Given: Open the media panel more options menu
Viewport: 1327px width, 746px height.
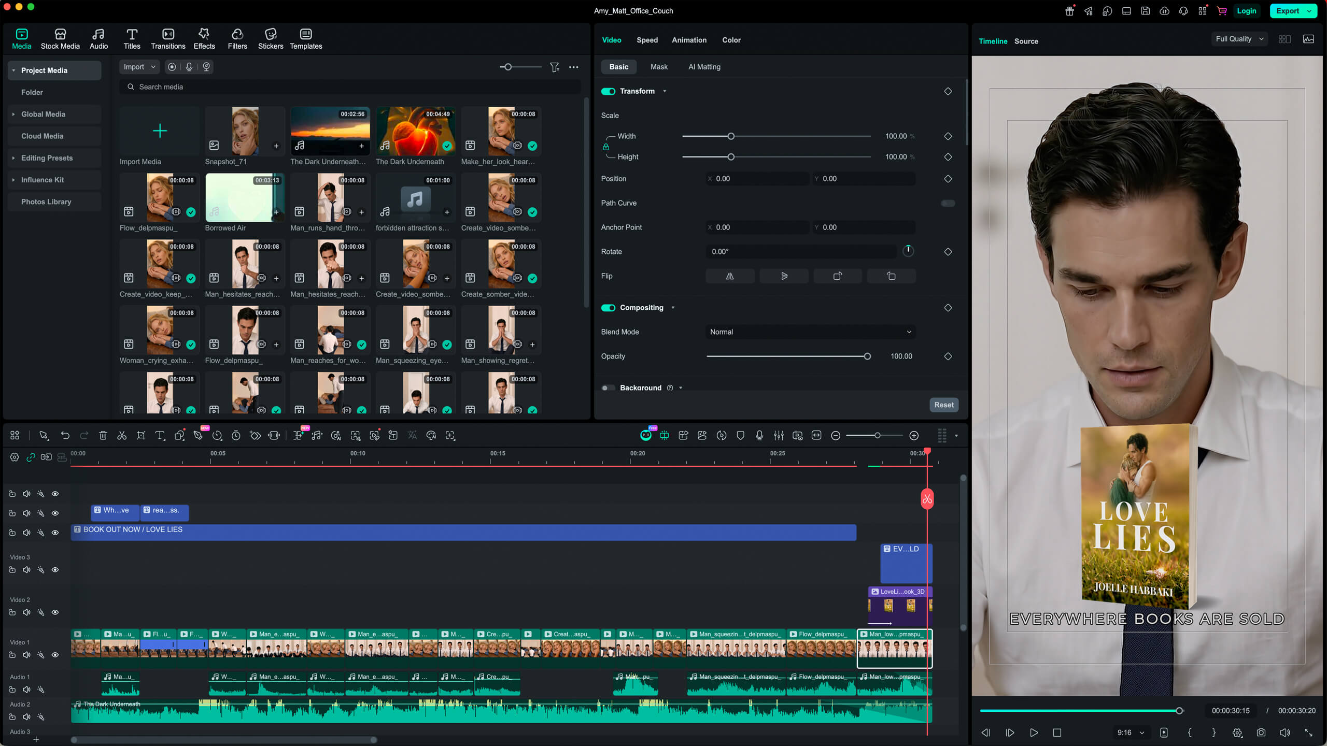Looking at the screenshot, I should click(x=574, y=67).
